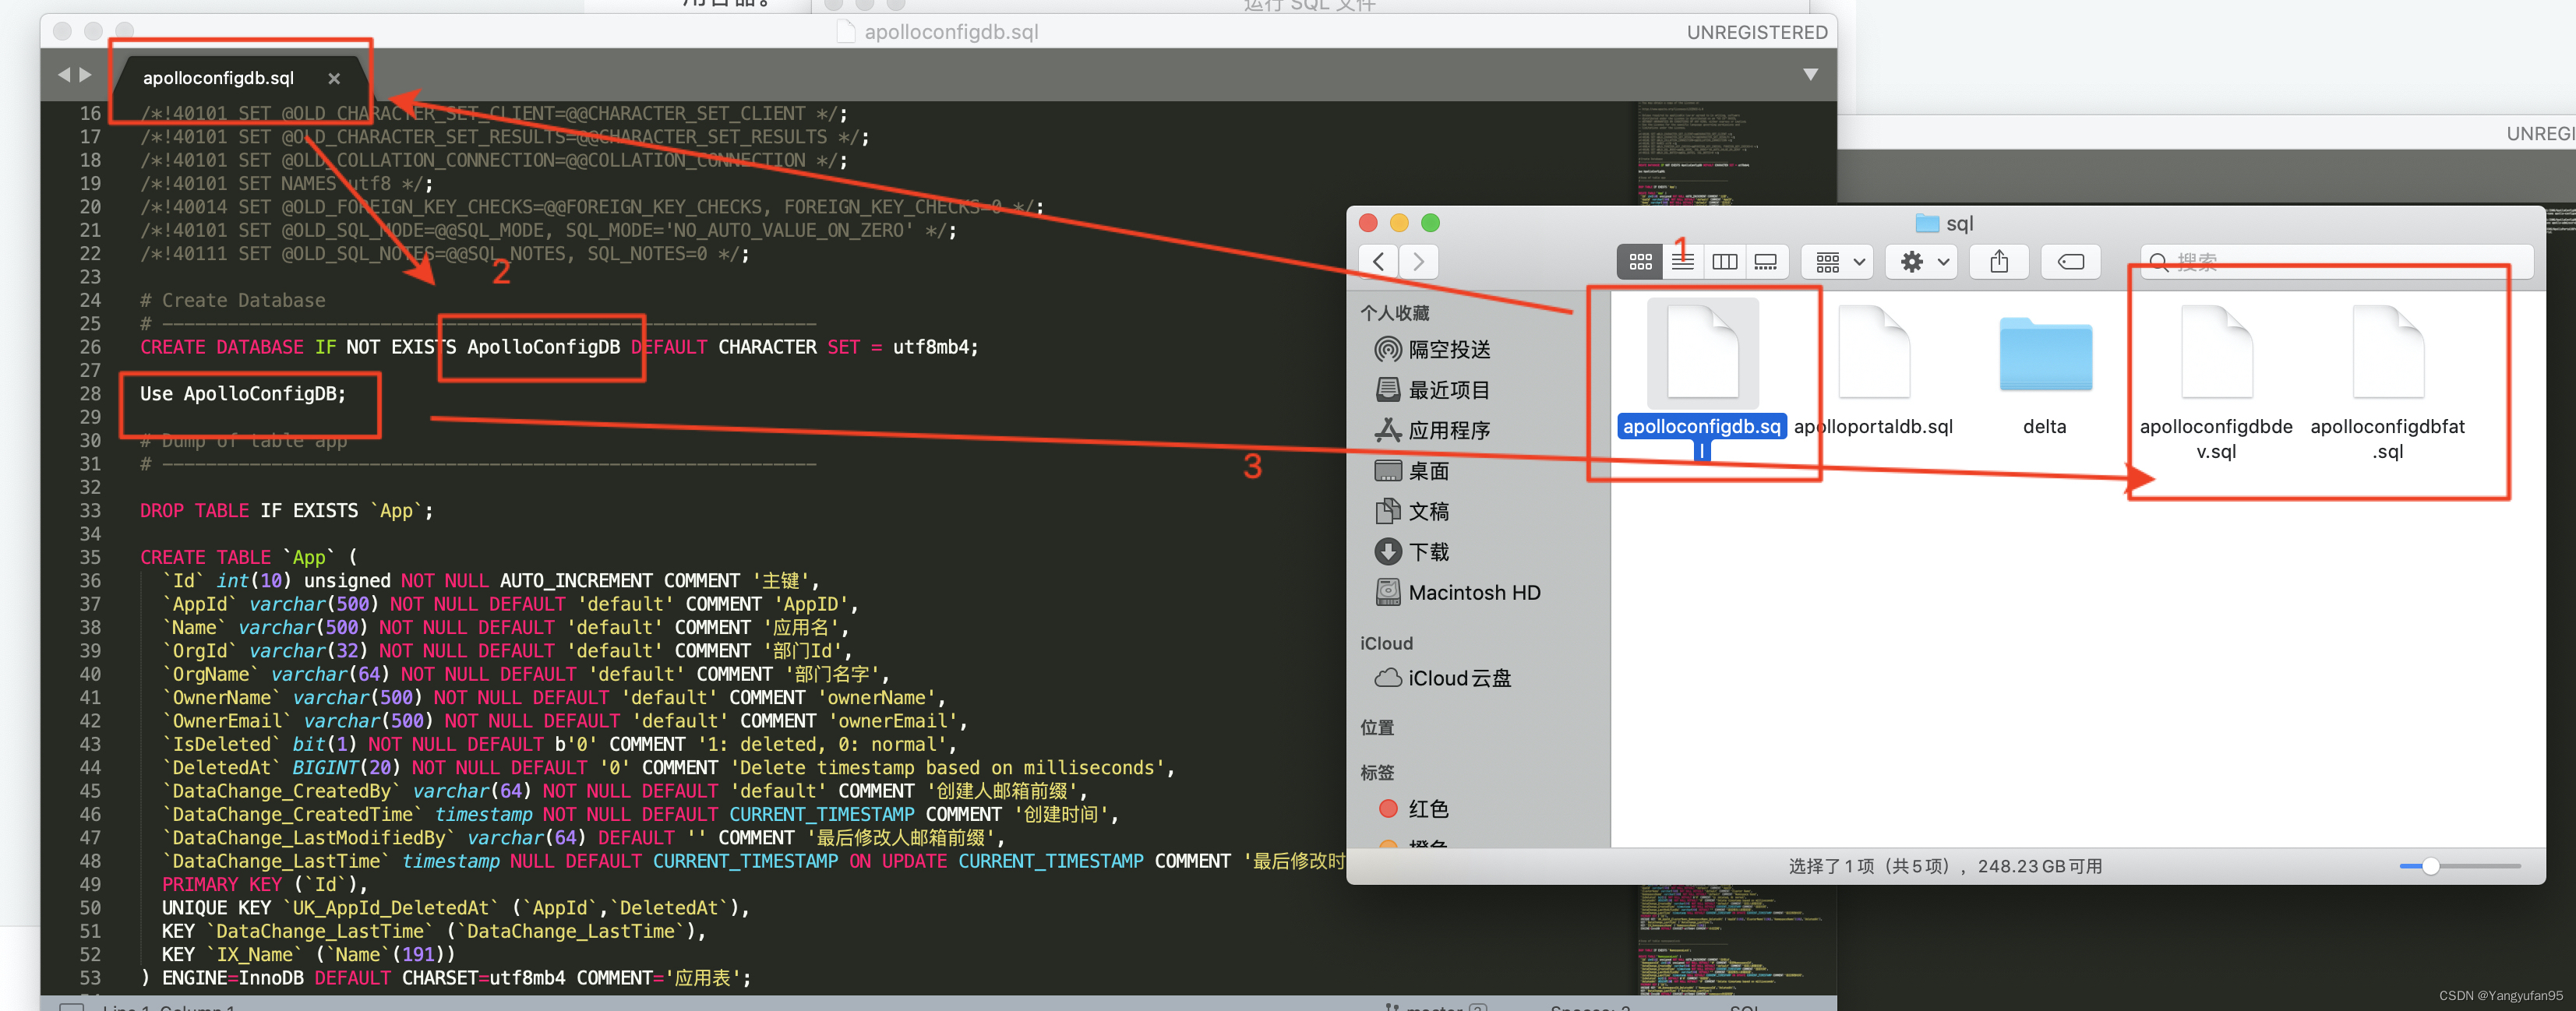Switch Finder to column view
The height and width of the screenshot is (1011, 2576).
[1724, 261]
